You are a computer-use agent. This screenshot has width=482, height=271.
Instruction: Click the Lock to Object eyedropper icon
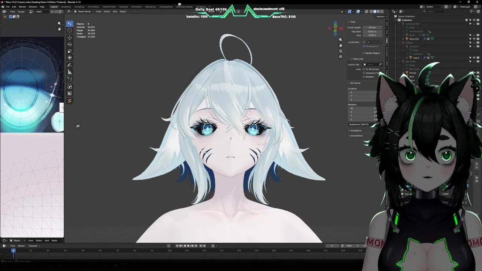tap(380, 64)
